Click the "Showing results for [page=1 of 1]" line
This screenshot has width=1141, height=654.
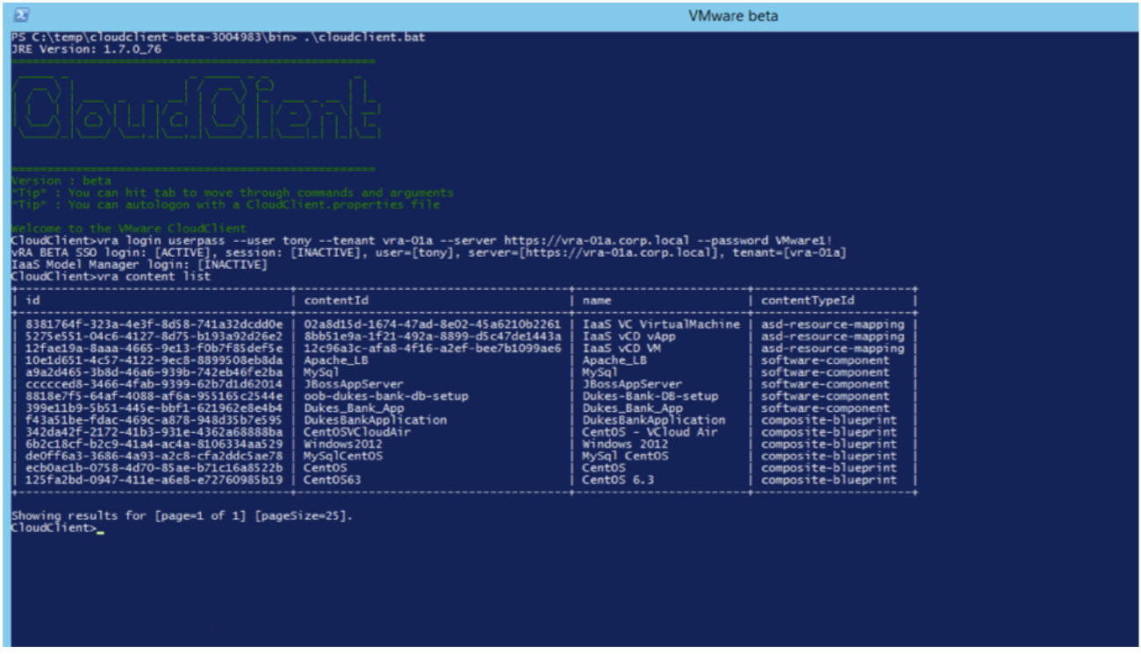coord(182,515)
